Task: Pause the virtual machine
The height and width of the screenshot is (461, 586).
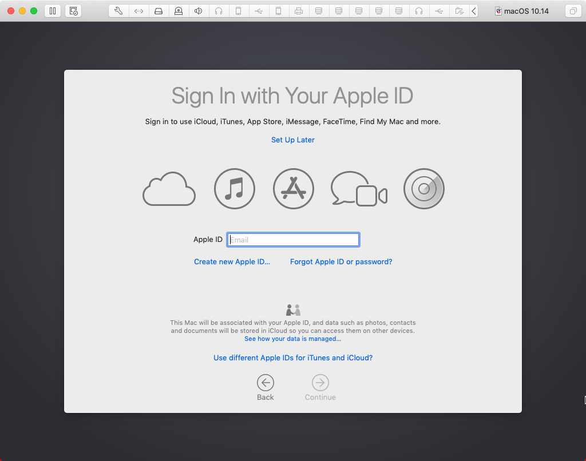Action: pyautogui.click(x=53, y=11)
